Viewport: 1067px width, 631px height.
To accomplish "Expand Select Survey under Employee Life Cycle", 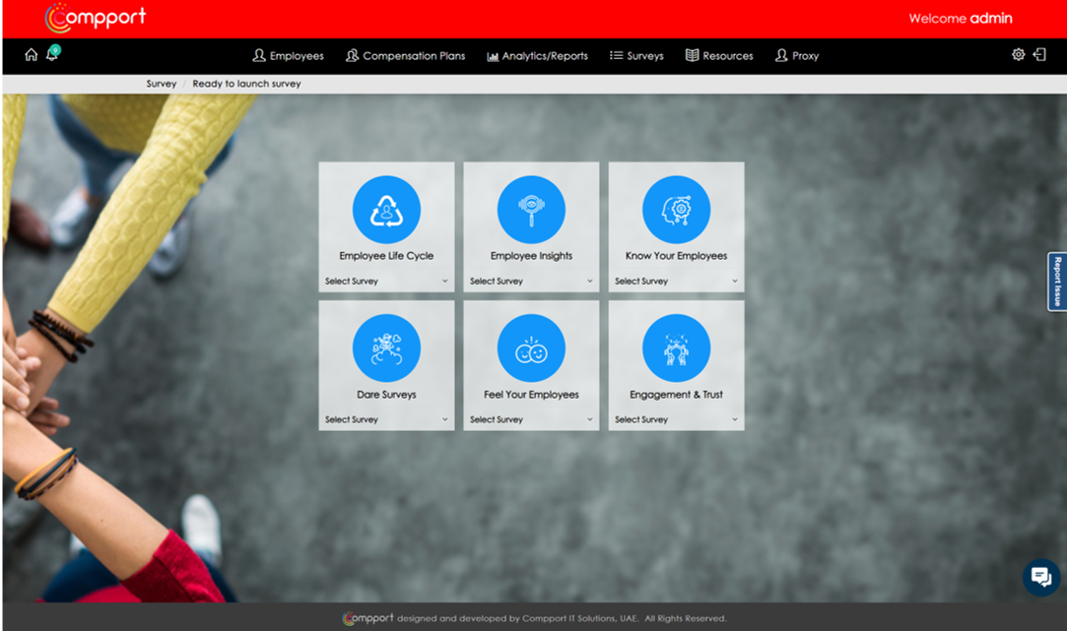I will pyautogui.click(x=386, y=281).
